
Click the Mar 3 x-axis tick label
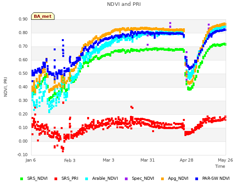point(109,160)
